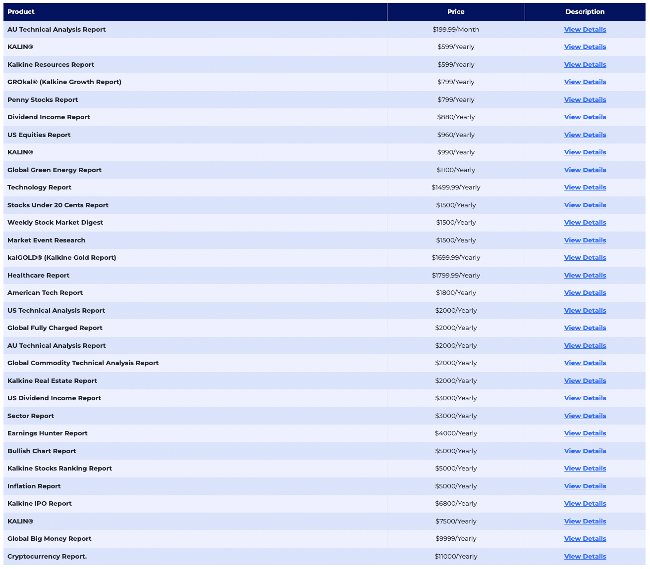Viewport: 650px width, 569px height.
Task: Open View Details for Kalkine IPO Report
Action: coord(585,503)
